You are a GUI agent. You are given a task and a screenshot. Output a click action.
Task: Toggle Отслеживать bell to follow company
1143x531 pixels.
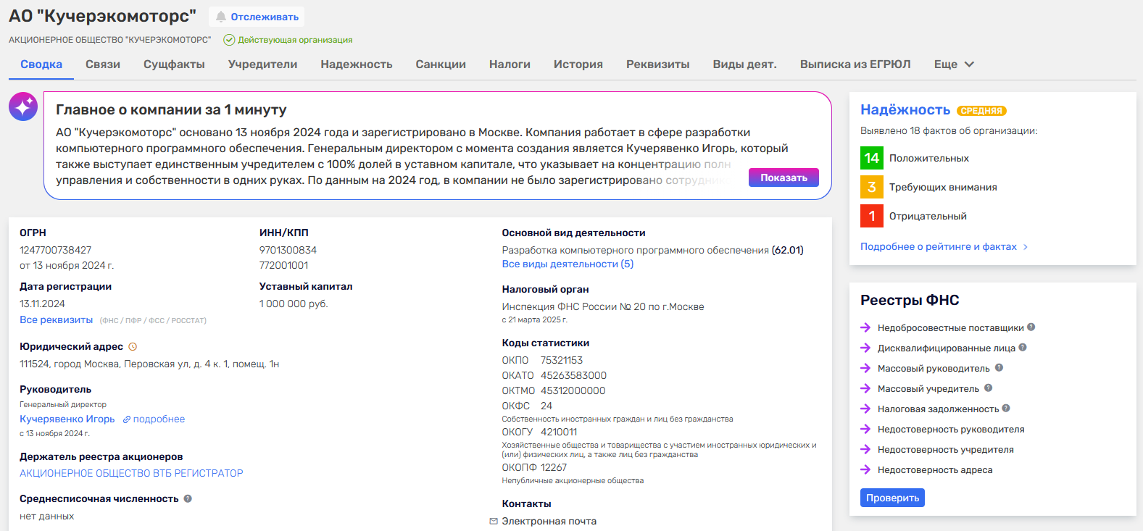[x=257, y=17]
